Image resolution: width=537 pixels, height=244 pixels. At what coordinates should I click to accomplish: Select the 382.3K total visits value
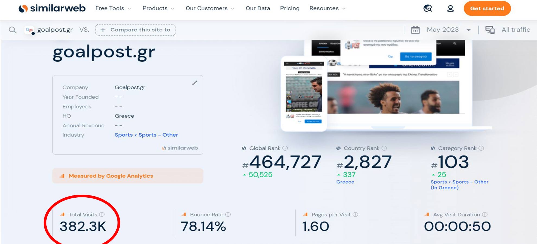pos(83,226)
